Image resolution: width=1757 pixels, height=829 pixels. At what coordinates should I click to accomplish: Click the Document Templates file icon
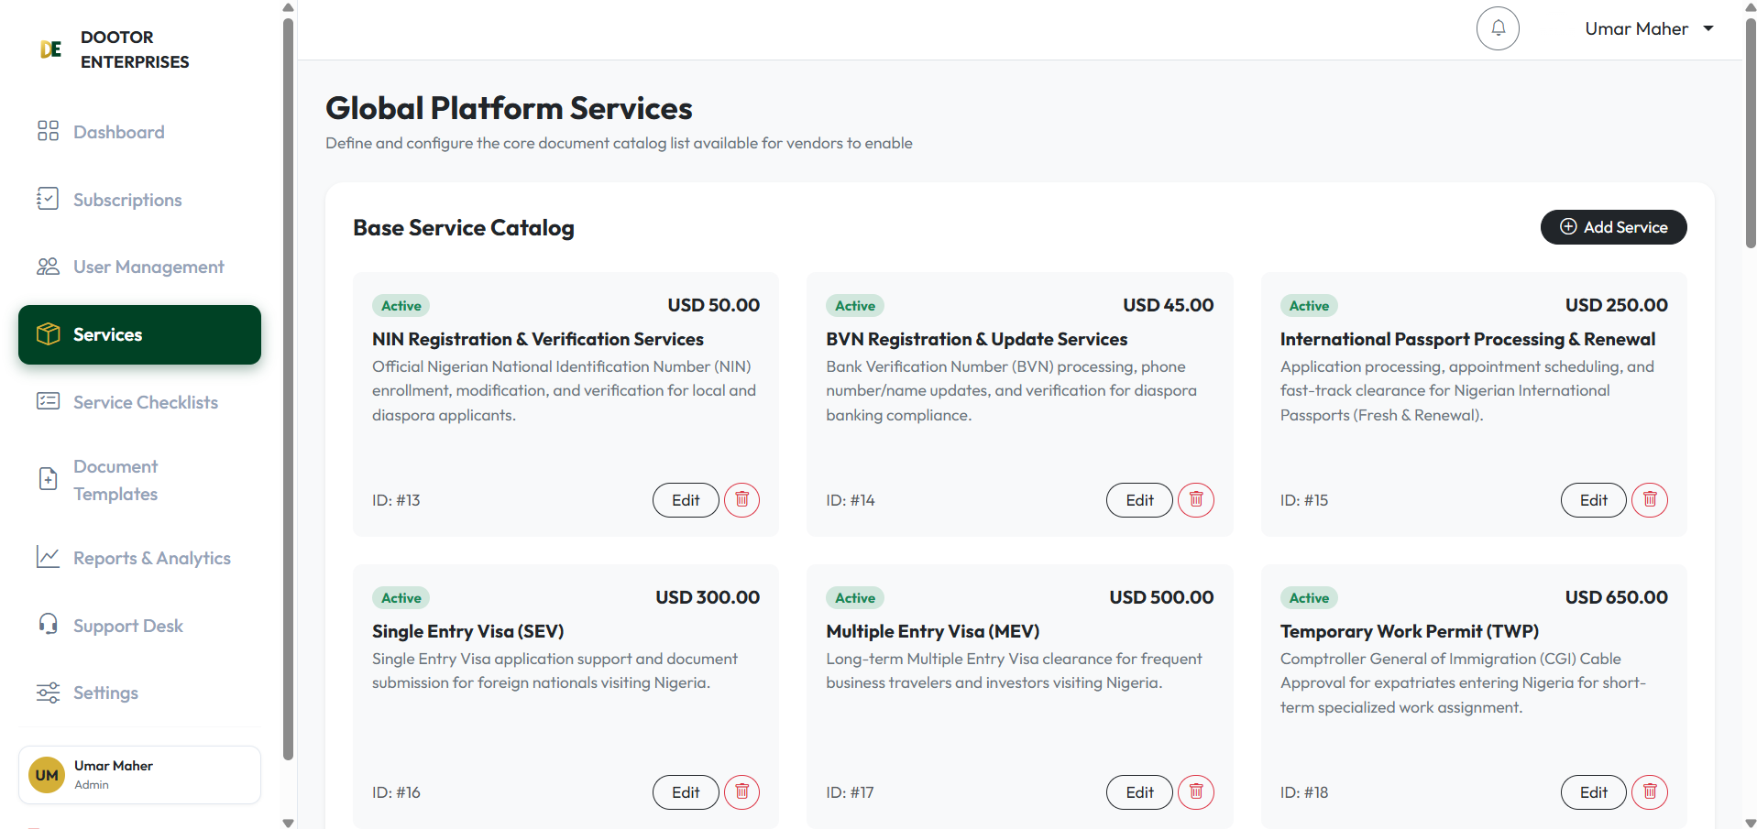click(48, 479)
